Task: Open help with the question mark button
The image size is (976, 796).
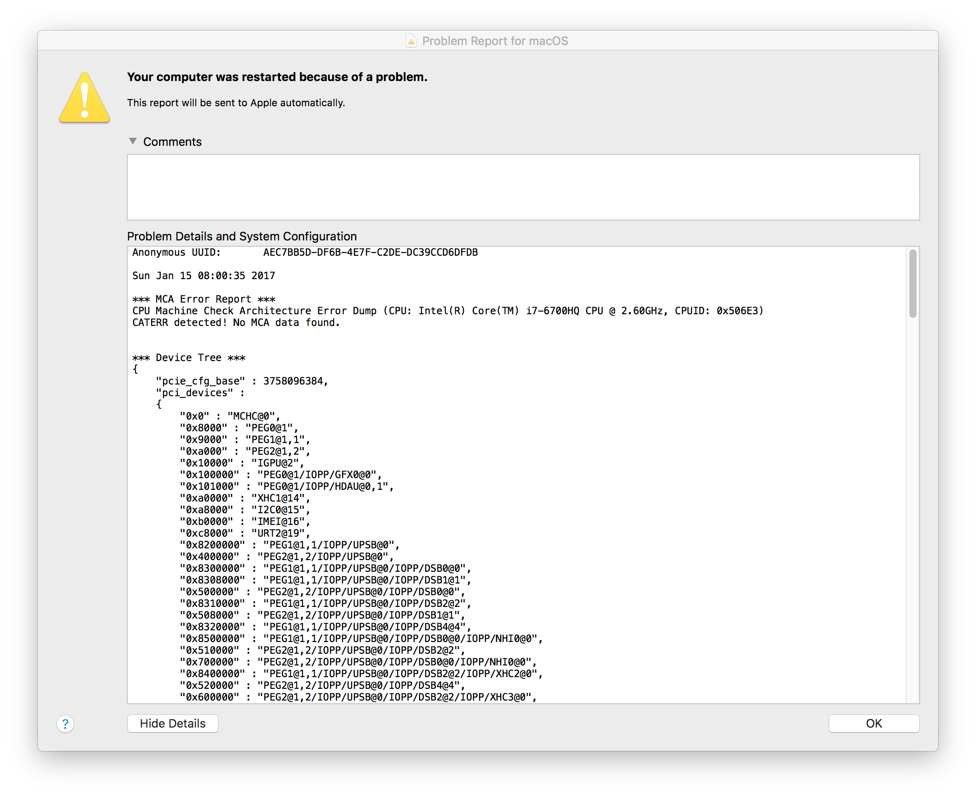Action: pos(66,724)
